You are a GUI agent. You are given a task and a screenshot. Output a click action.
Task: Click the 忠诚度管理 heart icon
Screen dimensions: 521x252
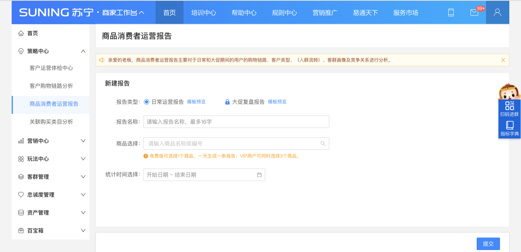click(x=21, y=195)
